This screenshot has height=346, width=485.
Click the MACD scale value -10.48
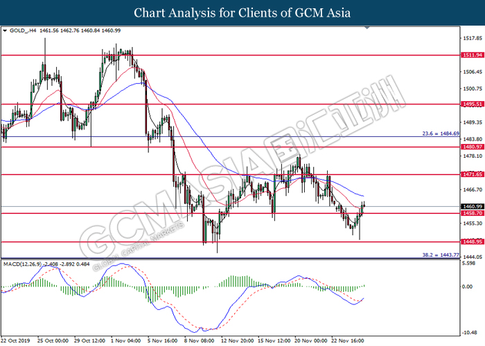pyautogui.click(x=470, y=333)
